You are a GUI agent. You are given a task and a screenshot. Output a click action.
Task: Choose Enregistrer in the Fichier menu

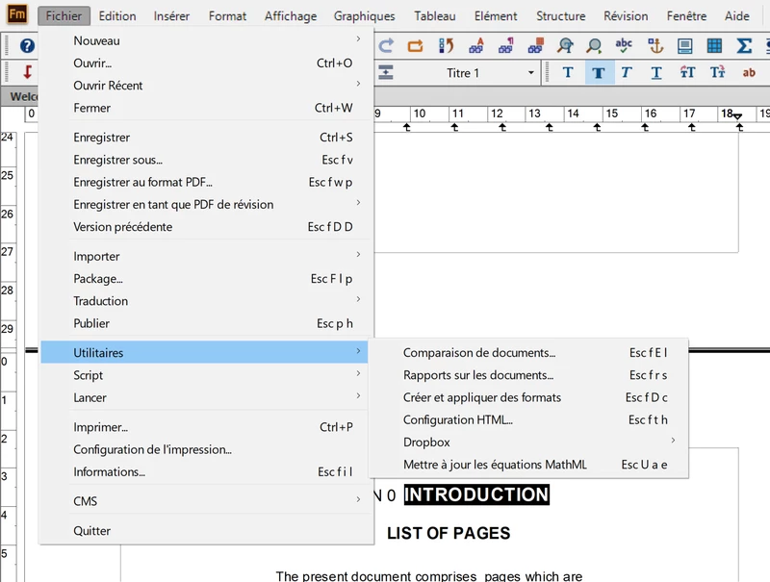204,138
